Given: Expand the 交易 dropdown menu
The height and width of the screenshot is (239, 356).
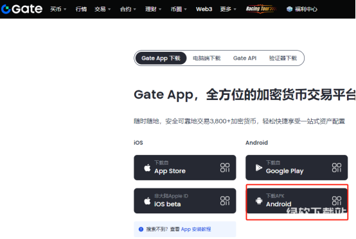Looking at the screenshot, I should [x=103, y=9].
